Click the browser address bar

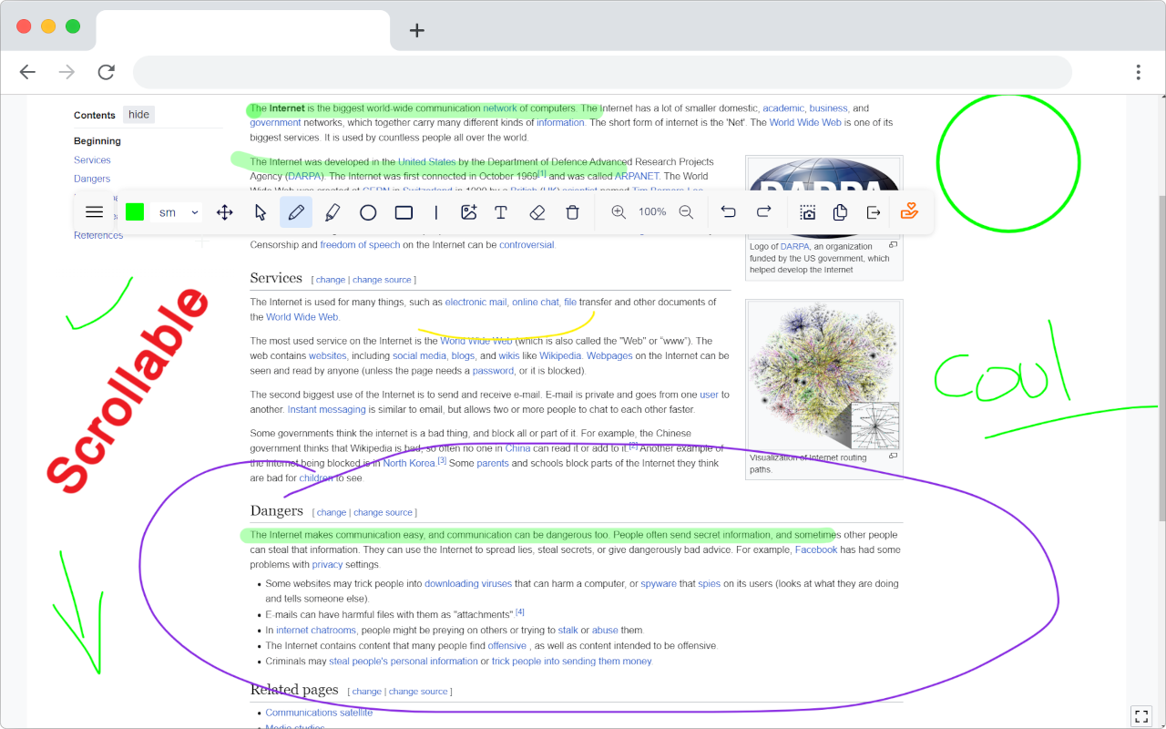click(601, 72)
